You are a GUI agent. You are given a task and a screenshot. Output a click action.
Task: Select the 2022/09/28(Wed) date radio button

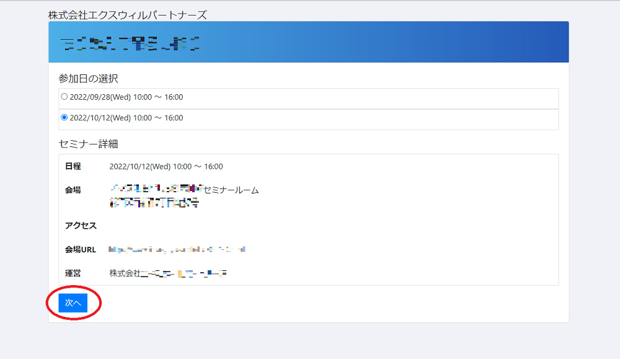64,97
